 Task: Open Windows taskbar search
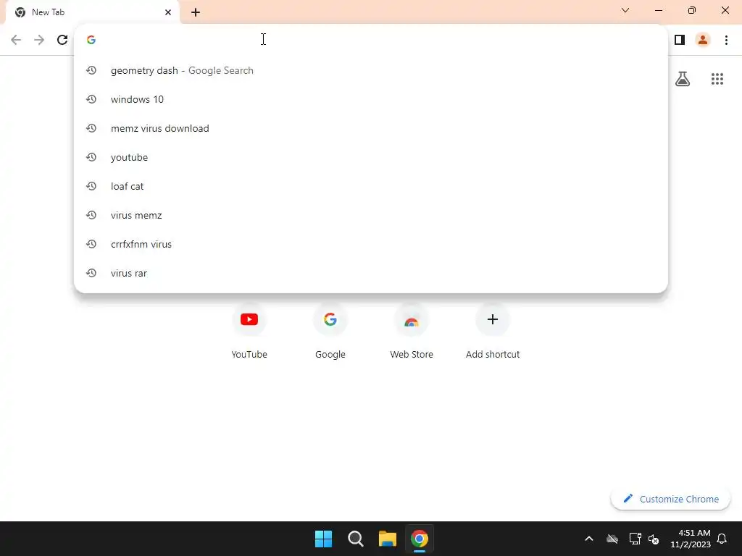click(355, 539)
